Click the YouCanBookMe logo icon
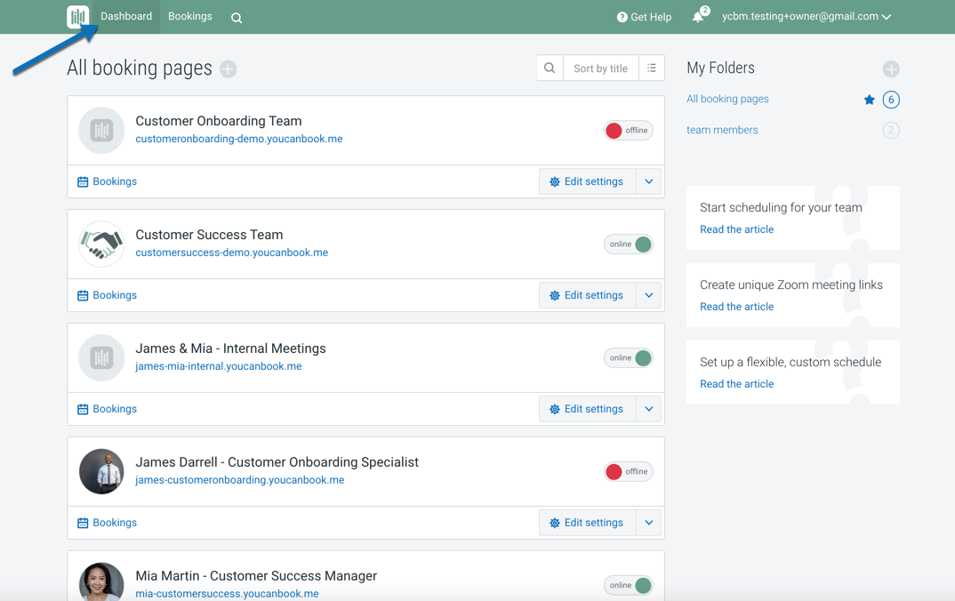Viewport: 955px width, 601px height. pos(78,17)
